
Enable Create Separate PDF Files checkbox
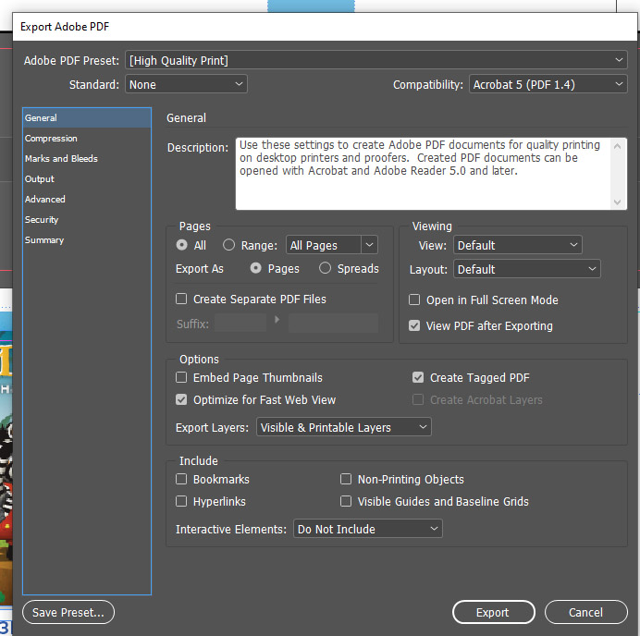181,299
